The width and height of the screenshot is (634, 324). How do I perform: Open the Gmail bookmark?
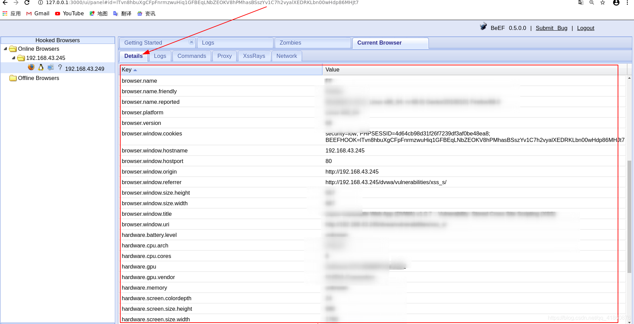coord(38,13)
